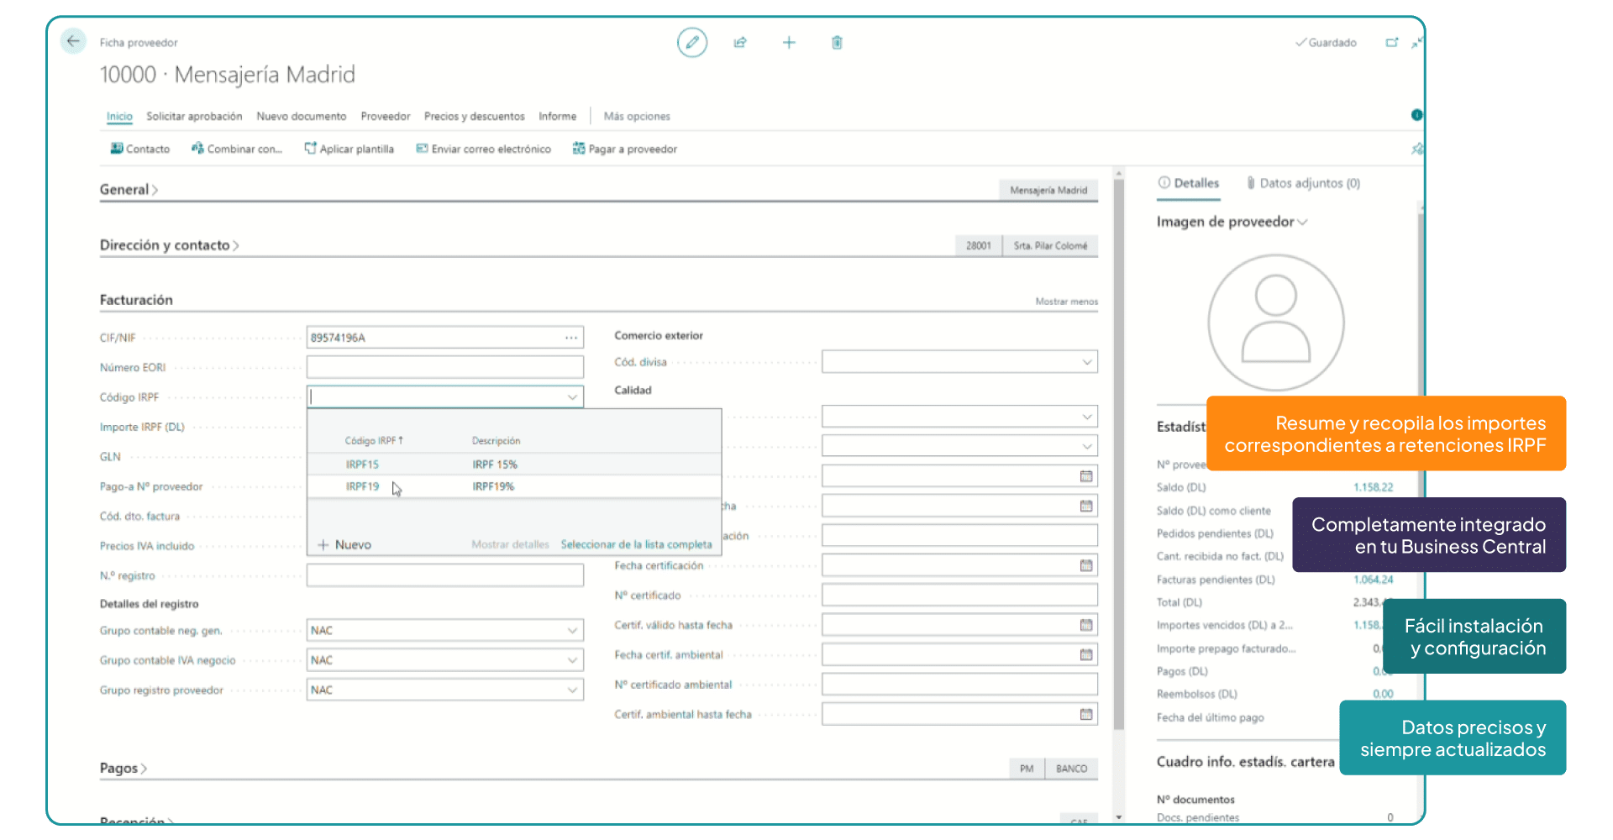1613x840 pixels.
Task: Collapse Imagen de proveedor section
Action: [x=1232, y=222]
